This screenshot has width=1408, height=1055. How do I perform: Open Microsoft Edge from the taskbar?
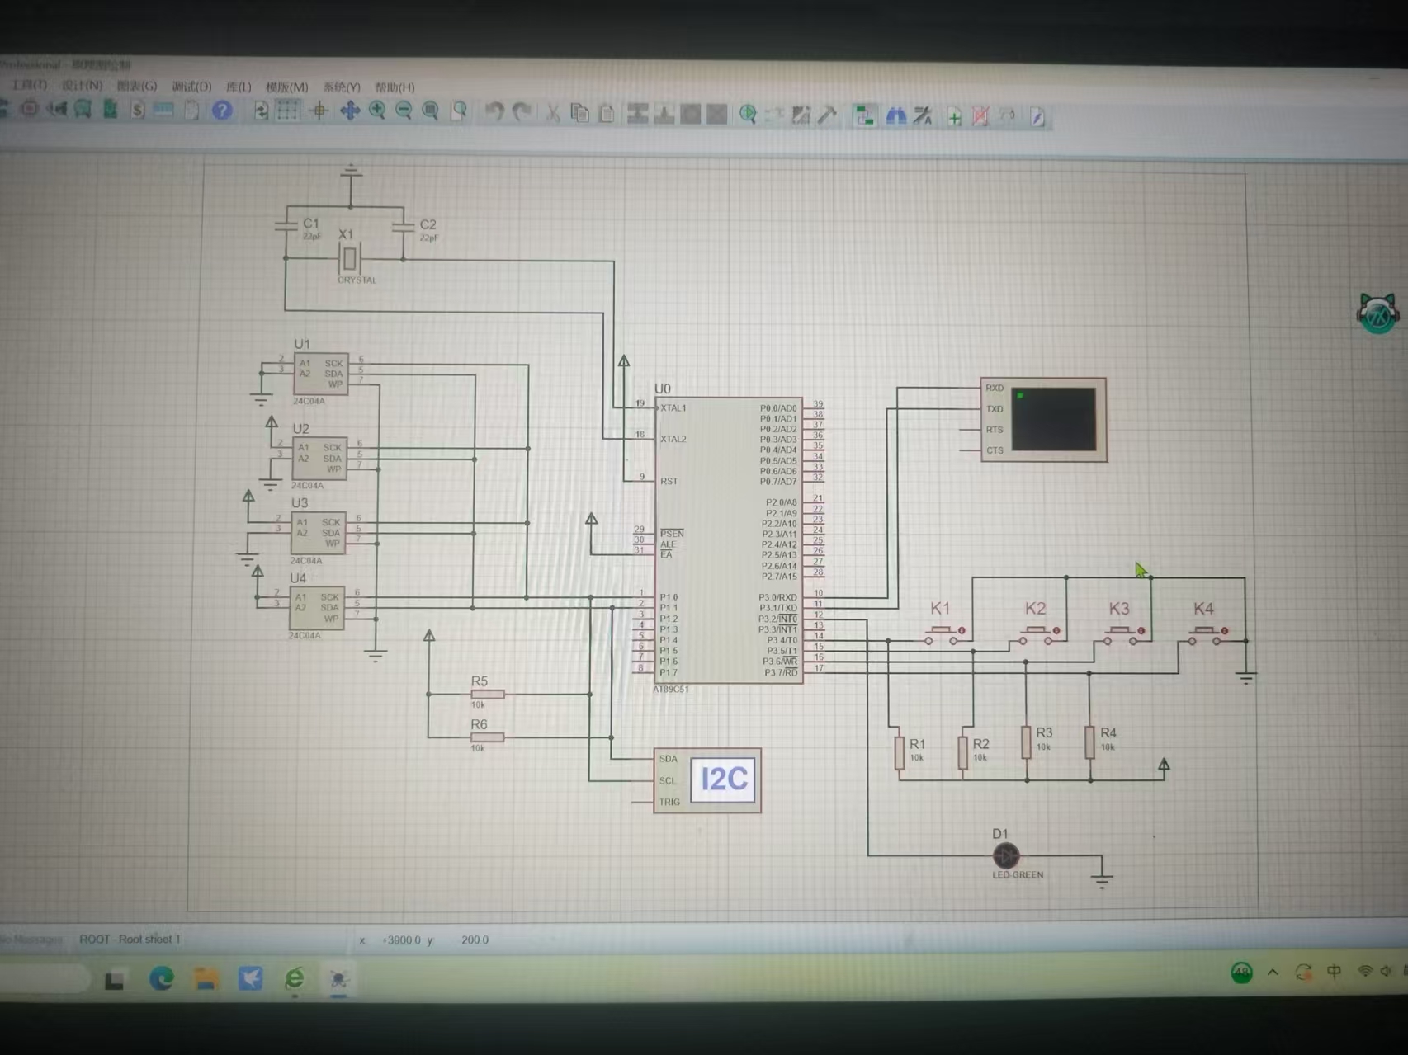tap(162, 979)
